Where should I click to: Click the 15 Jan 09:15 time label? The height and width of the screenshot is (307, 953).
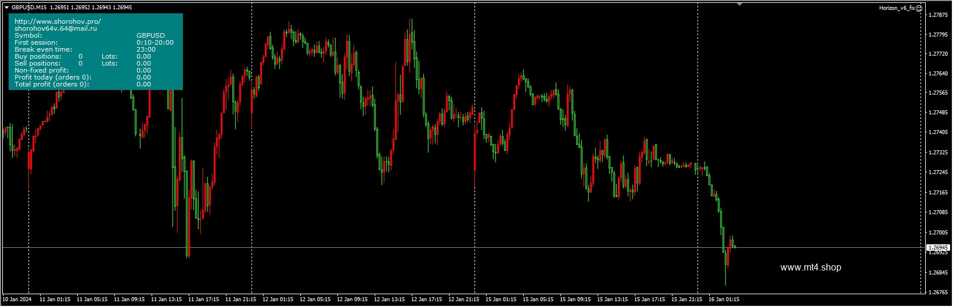[x=576, y=299]
